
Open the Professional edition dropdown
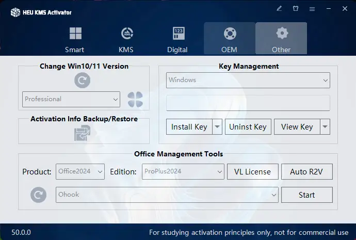(71, 99)
